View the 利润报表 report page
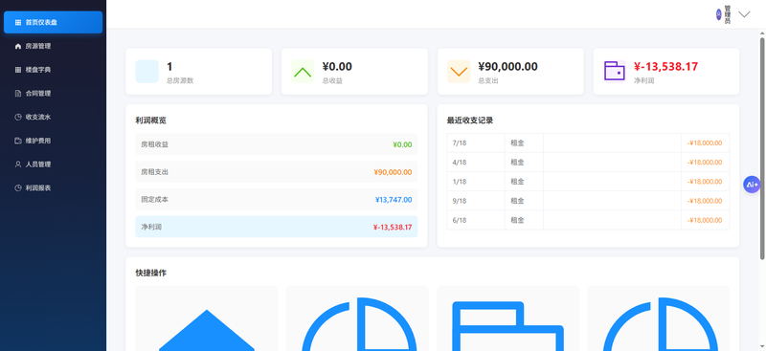 click(53, 187)
